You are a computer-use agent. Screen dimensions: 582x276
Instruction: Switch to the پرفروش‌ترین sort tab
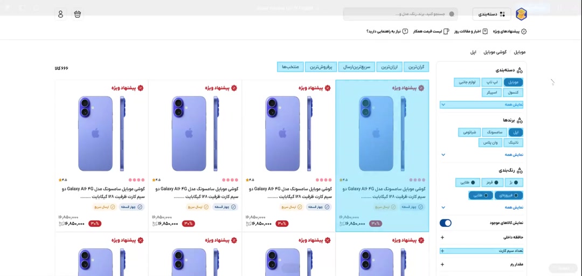(x=321, y=67)
